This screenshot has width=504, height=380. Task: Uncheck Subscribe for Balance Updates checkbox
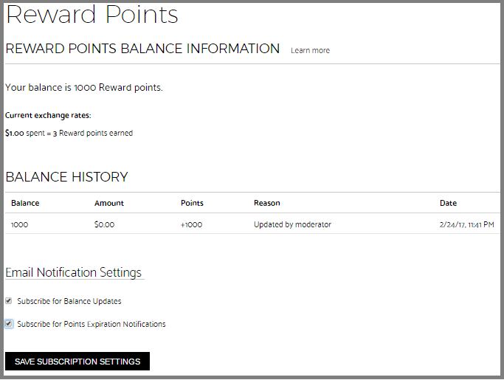pos(9,301)
